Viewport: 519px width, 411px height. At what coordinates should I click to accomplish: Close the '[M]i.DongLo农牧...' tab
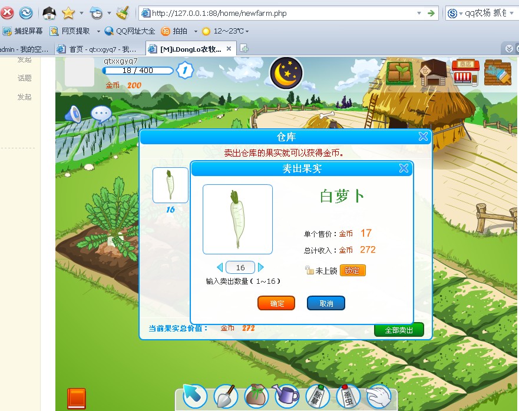[x=229, y=49]
